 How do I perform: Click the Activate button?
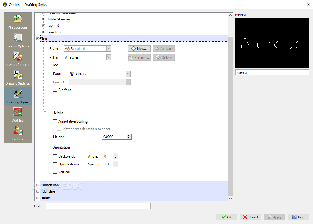coord(164,48)
